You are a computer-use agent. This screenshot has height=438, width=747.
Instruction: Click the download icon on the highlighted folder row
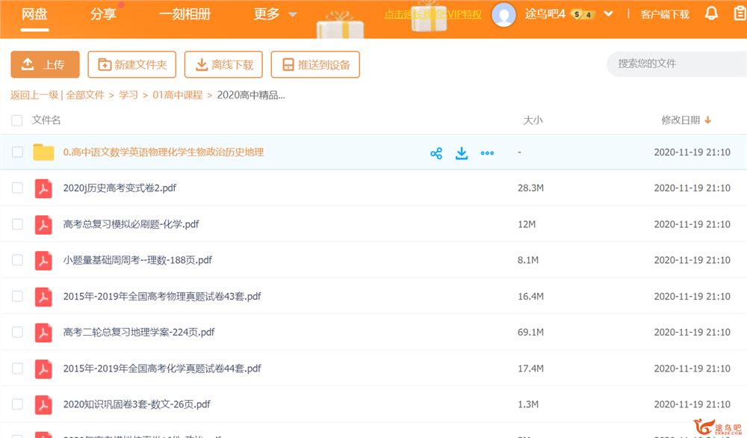coord(462,153)
